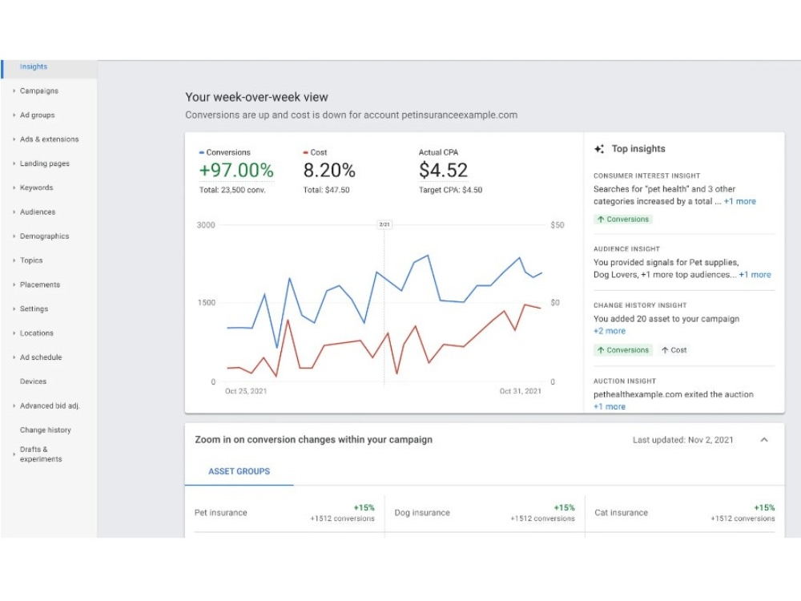
Task: Click '+1 more' under Auction Insight
Action: tap(610, 407)
